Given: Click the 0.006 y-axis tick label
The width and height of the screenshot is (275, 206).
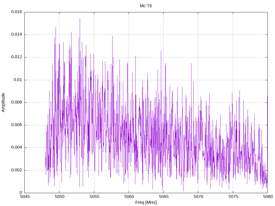Looking at the screenshot, I should coord(17,125).
